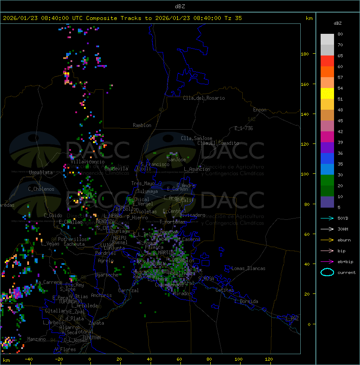This screenshot has height=365, width=360.
Task: Click the Ramblon location label
Action: (142, 125)
